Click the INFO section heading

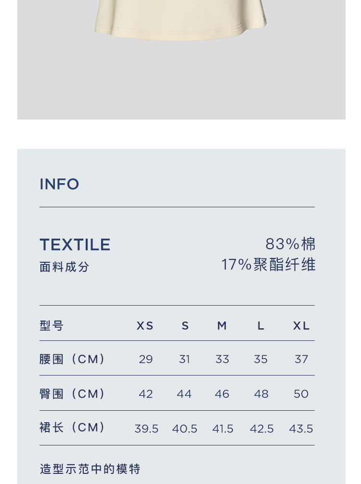59,184
